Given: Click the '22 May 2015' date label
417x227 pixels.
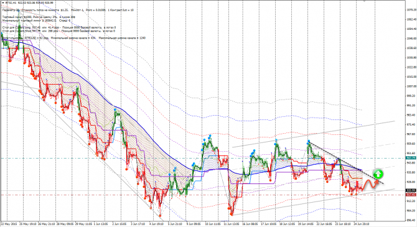Looking at the screenshot, I should click(x=9, y=224).
